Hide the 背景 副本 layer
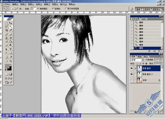 pyautogui.click(x=132, y=68)
